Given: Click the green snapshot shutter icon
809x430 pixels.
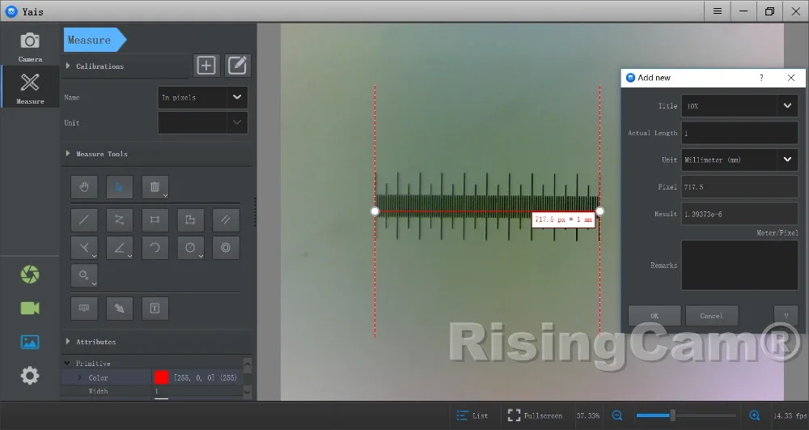Looking at the screenshot, I should [x=30, y=274].
